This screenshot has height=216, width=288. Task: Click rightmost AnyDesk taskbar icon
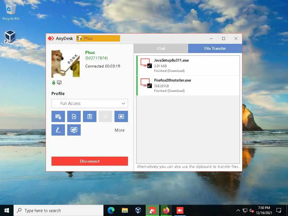[180, 210]
